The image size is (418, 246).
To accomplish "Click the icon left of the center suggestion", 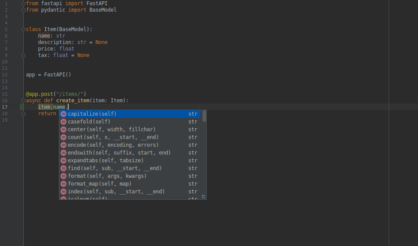I will (63, 129).
